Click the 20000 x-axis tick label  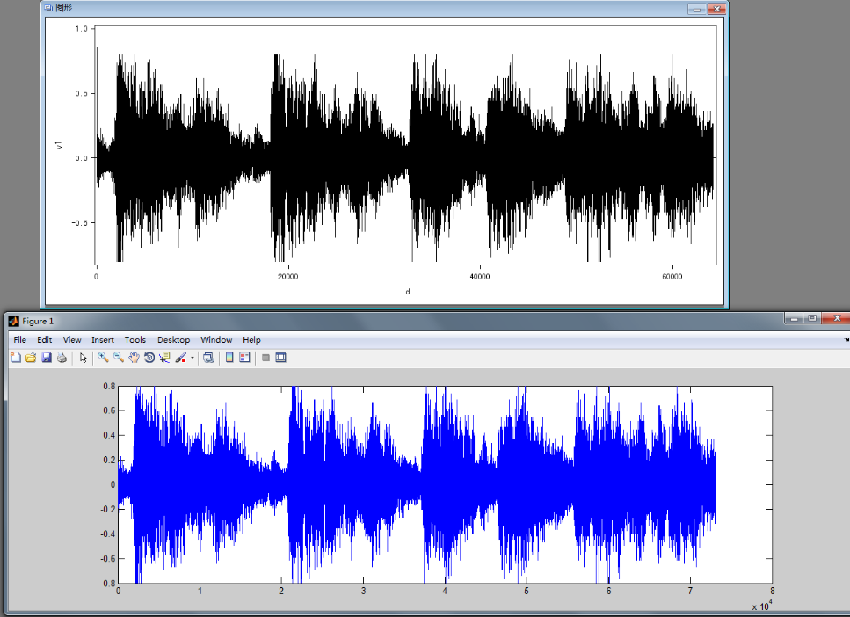[x=287, y=277]
